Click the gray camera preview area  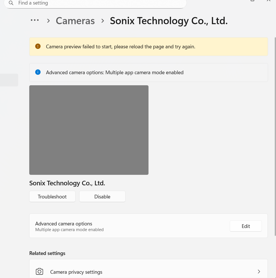click(x=89, y=130)
